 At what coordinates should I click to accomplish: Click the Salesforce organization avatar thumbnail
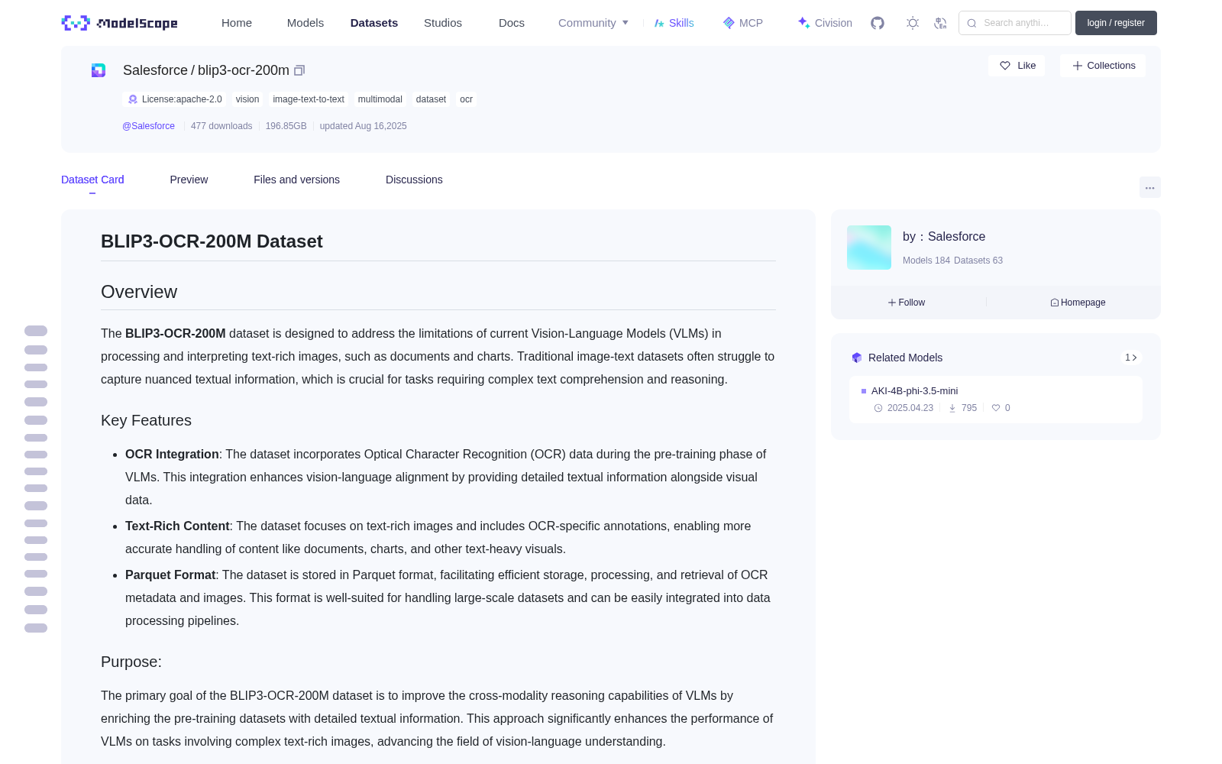[x=869, y=248]
